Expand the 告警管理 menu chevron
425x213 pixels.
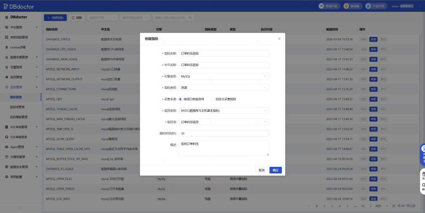(x=37, y=67)
